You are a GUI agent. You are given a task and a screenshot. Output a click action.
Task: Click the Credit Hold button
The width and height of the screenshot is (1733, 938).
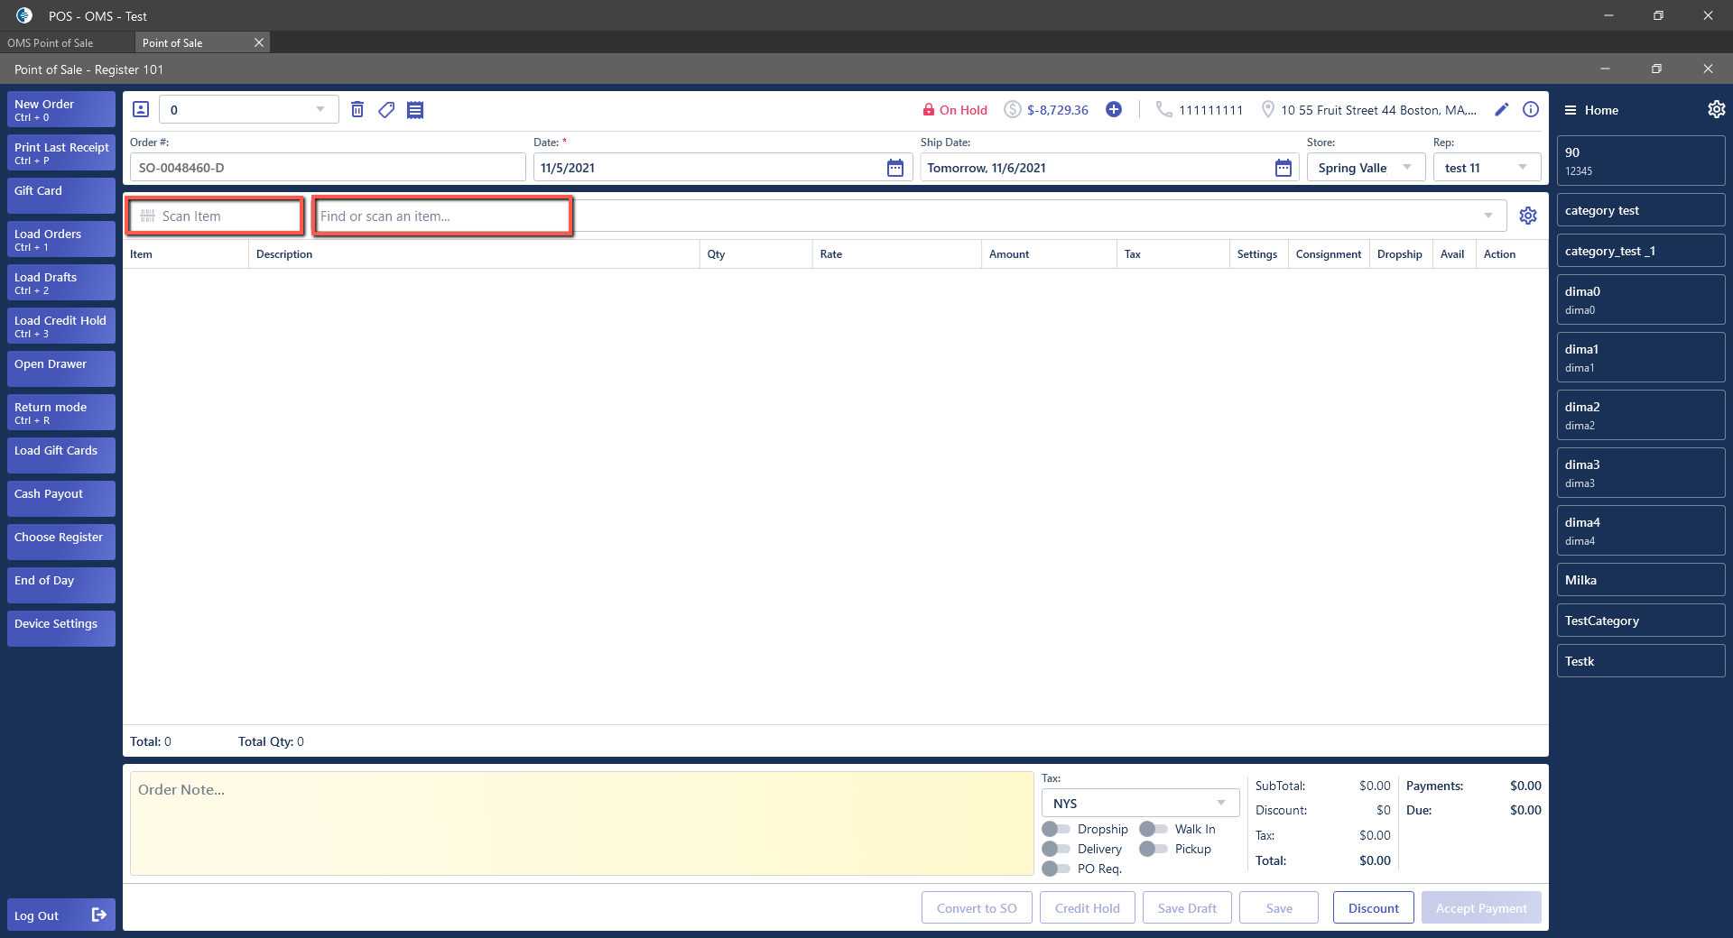coord(1087,907)
